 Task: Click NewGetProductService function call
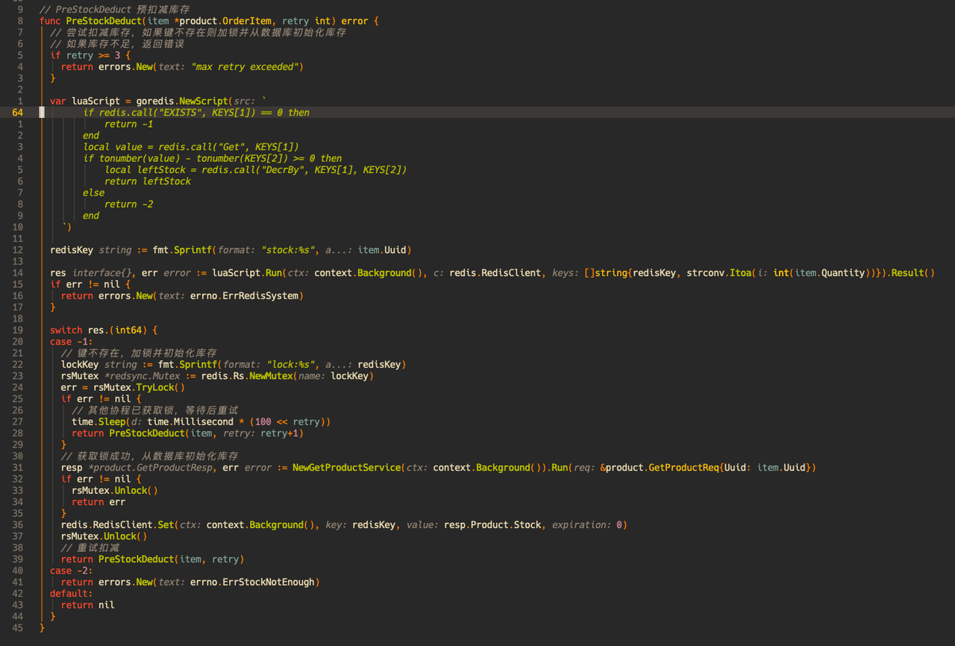click(346, 468)
